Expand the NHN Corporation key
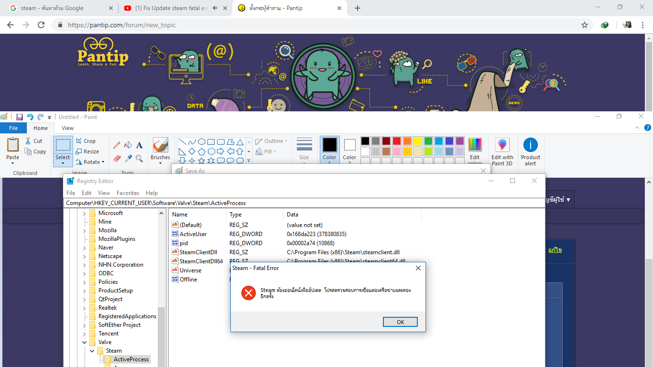 point(85,265)
